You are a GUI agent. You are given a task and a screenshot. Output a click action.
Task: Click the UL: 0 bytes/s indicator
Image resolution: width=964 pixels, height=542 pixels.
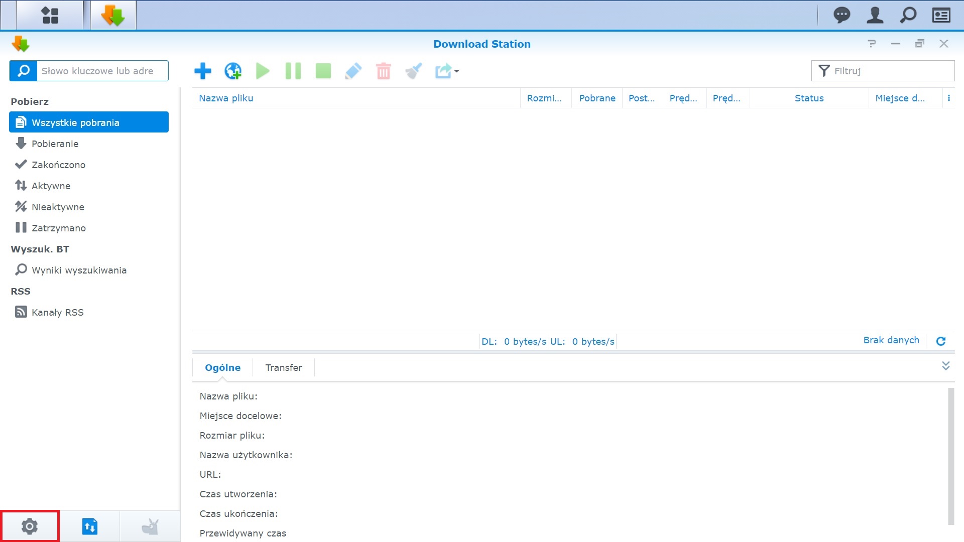(582, 342)
